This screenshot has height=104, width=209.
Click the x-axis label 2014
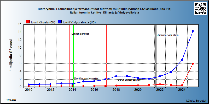pyautogui.click(x=72, y=90)
